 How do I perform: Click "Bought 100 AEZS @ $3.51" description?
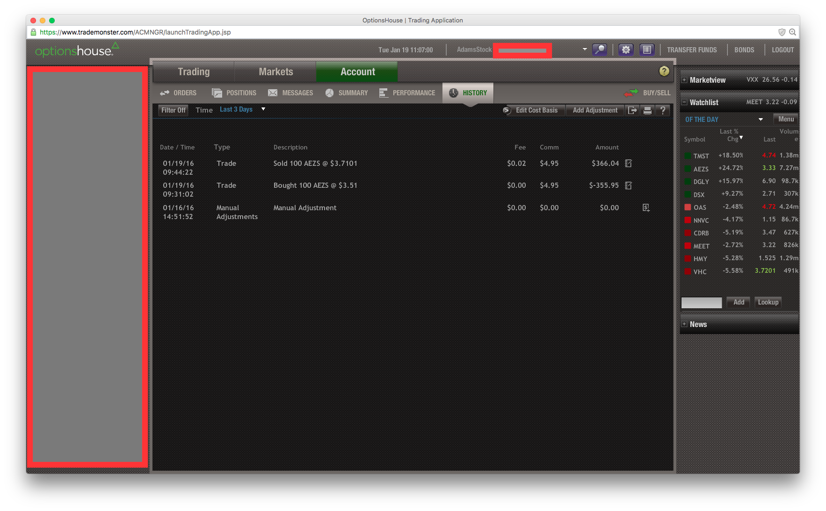315,185
